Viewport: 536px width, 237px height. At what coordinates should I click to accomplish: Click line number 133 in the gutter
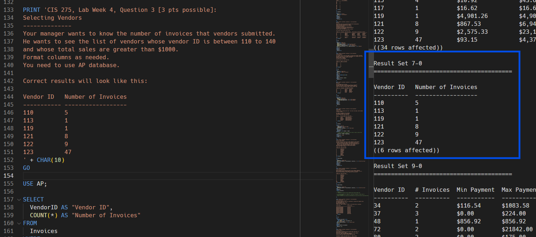click(x=8, y=10)
